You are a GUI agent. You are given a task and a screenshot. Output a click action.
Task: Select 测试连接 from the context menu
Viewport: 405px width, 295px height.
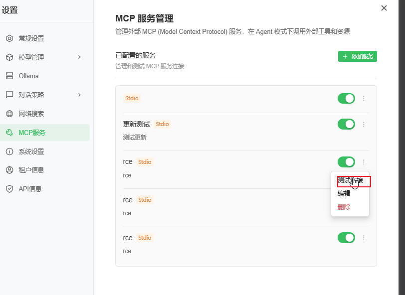click(351, 180)
